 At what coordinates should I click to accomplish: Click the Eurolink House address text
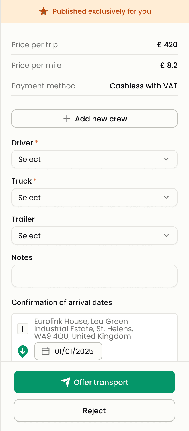pyautogui.click(x=83, y=329)
